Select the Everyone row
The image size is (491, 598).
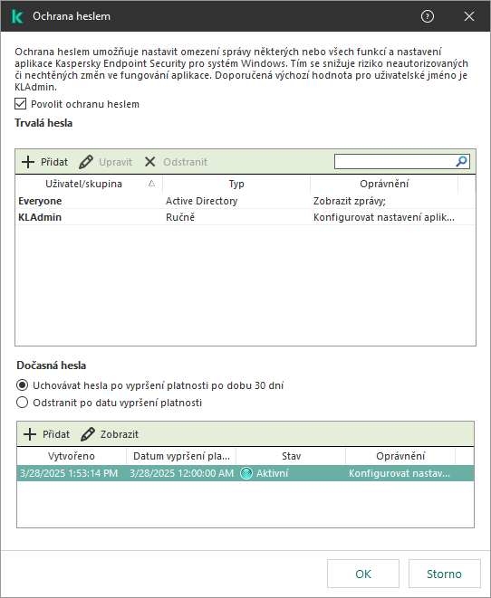click(246, 201)
